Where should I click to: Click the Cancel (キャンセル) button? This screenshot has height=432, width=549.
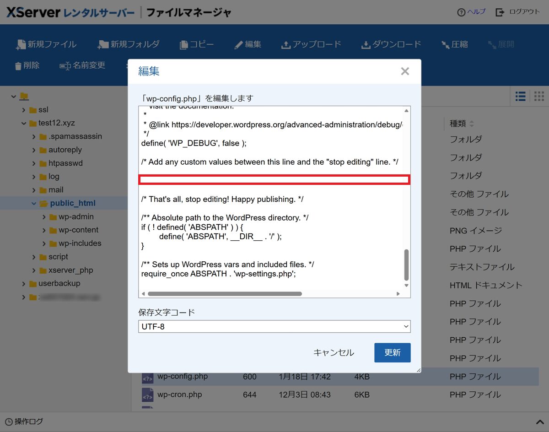coord(334,353)
